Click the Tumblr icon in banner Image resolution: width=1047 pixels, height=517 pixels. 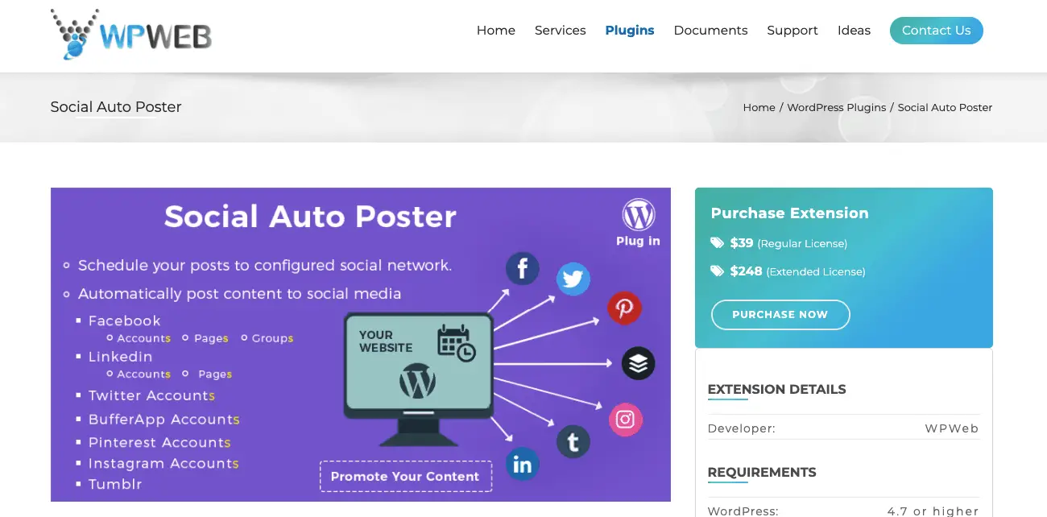coord(573,442)
